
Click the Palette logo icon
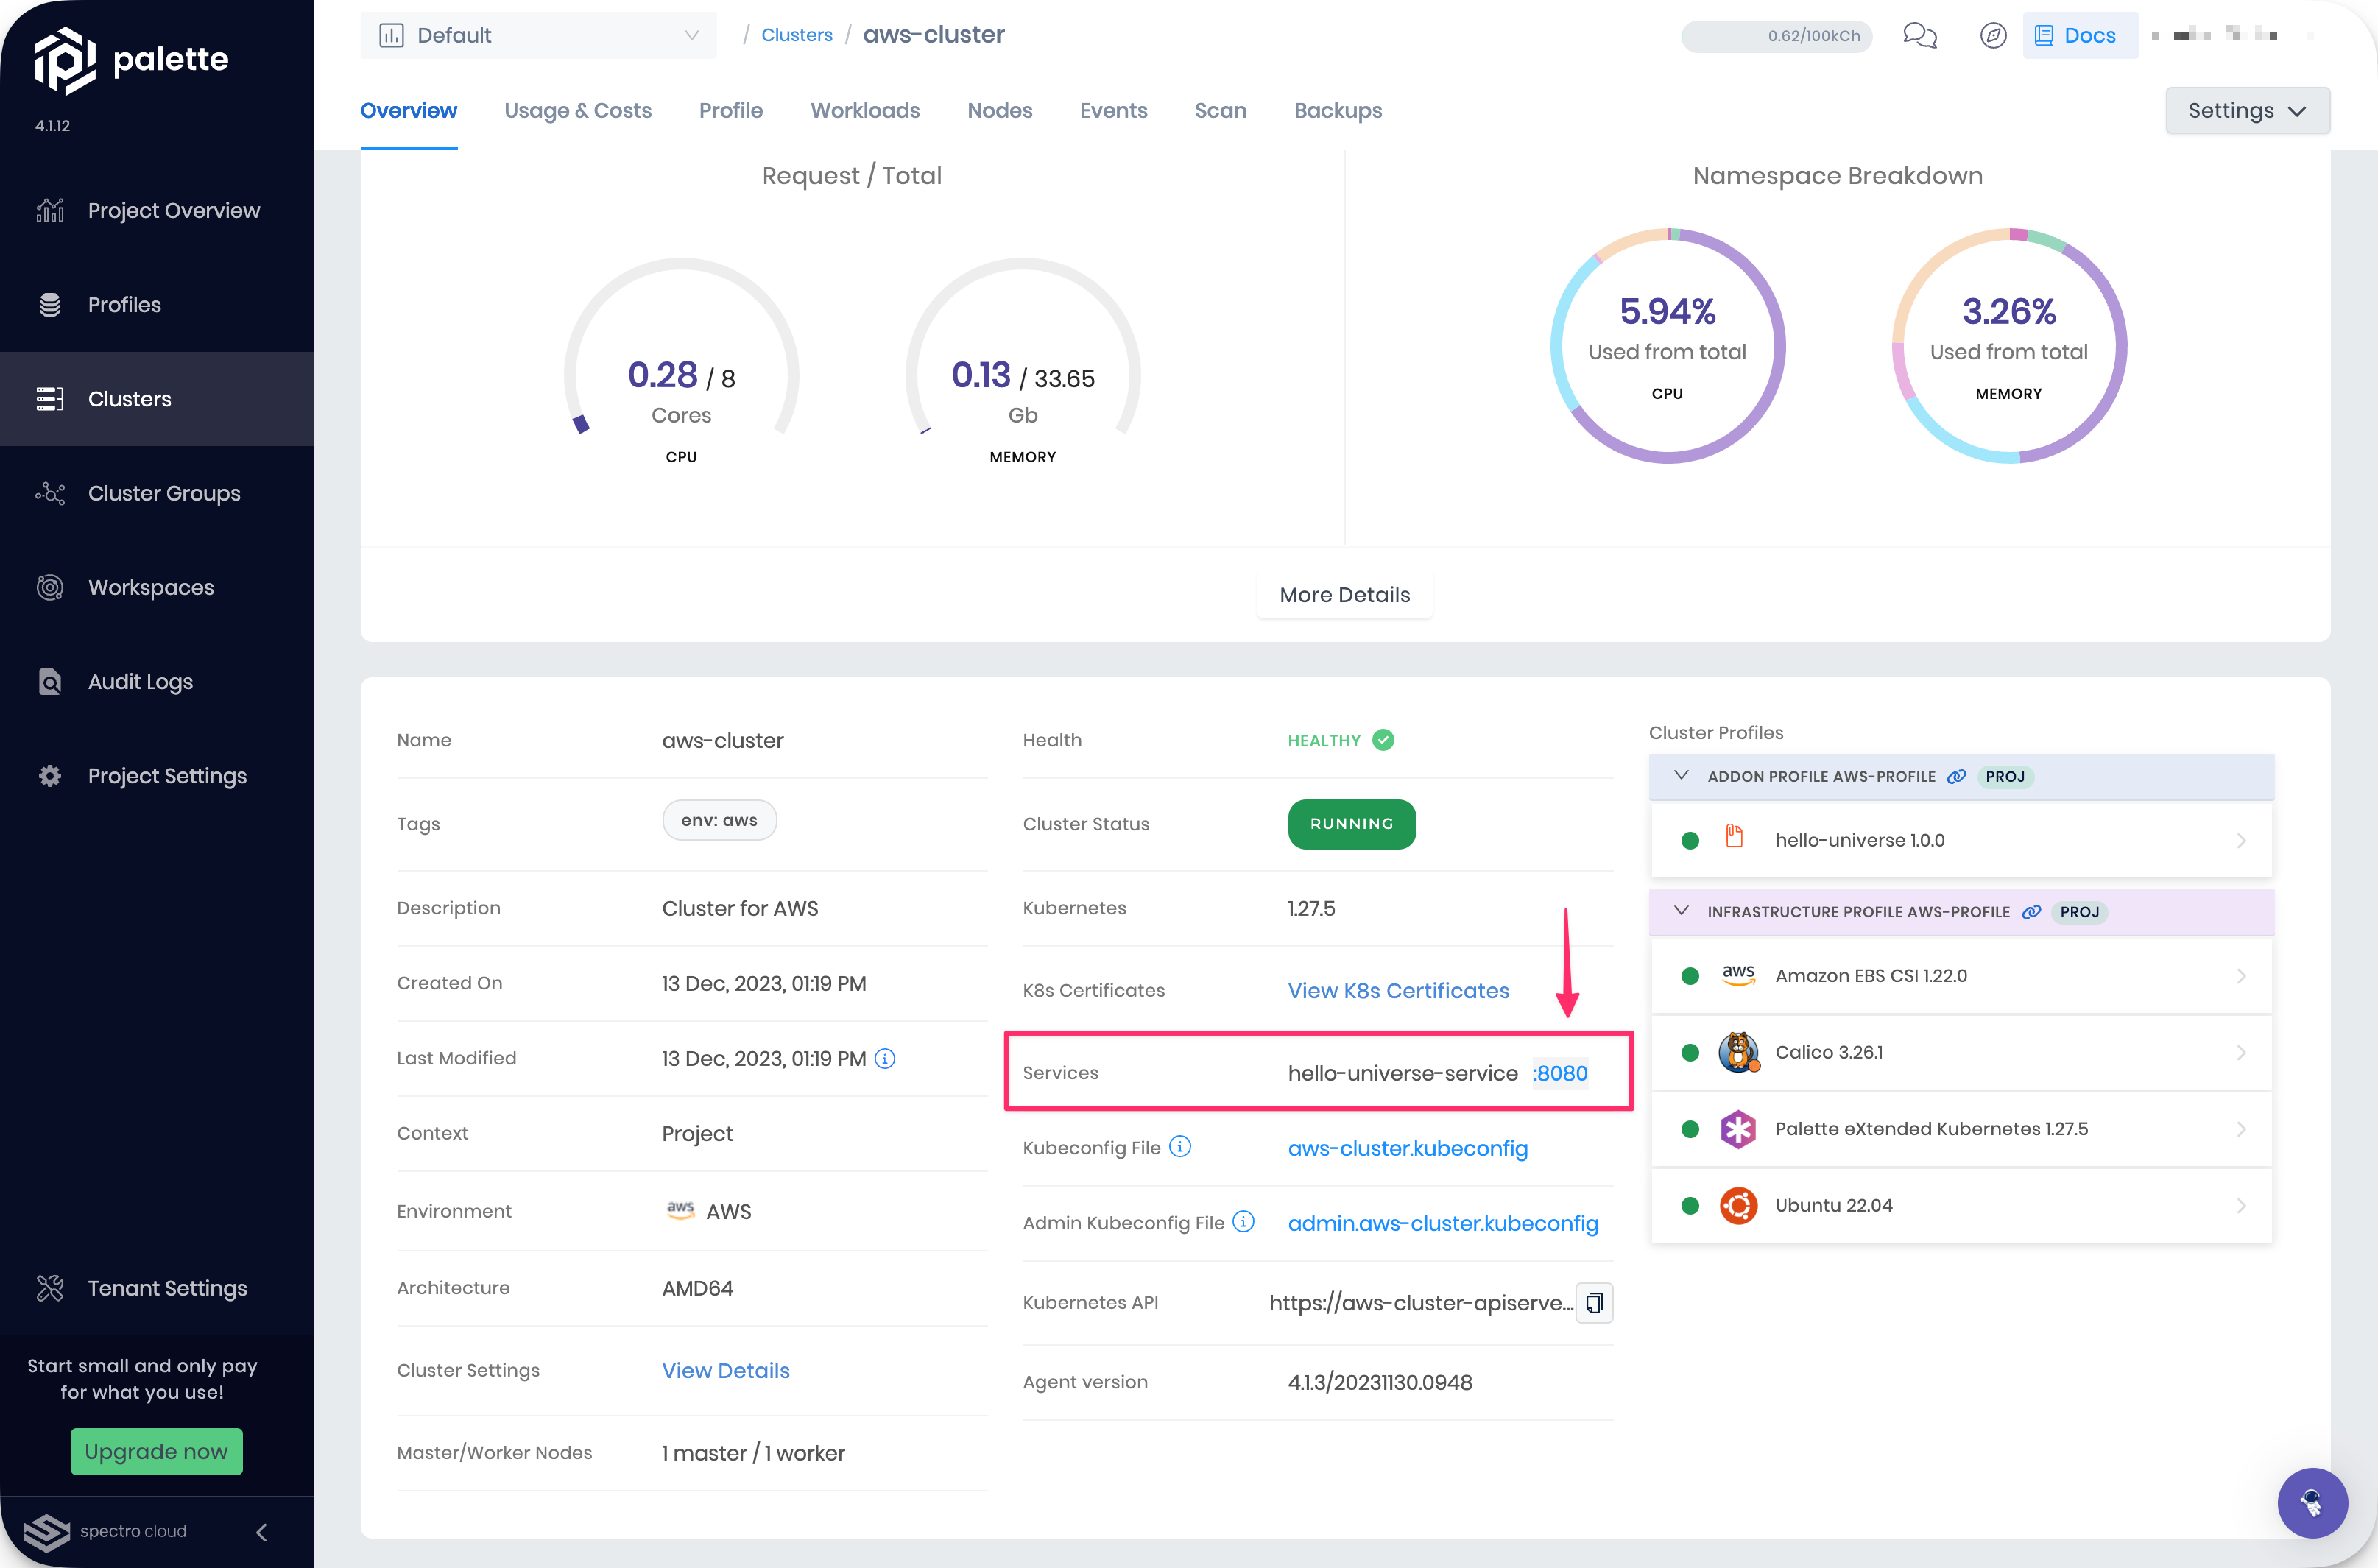pos(65,60)
